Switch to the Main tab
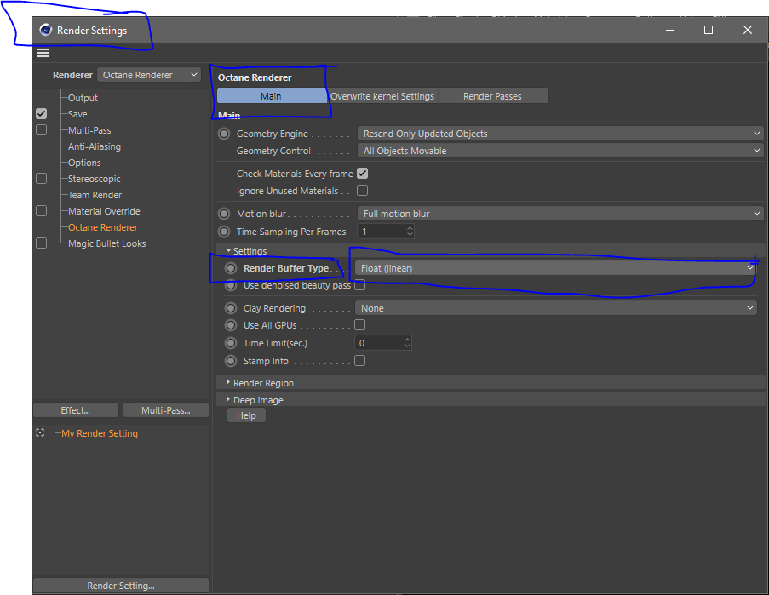The width and height of the screenshot is (769, 595). (x=271, y=96)
